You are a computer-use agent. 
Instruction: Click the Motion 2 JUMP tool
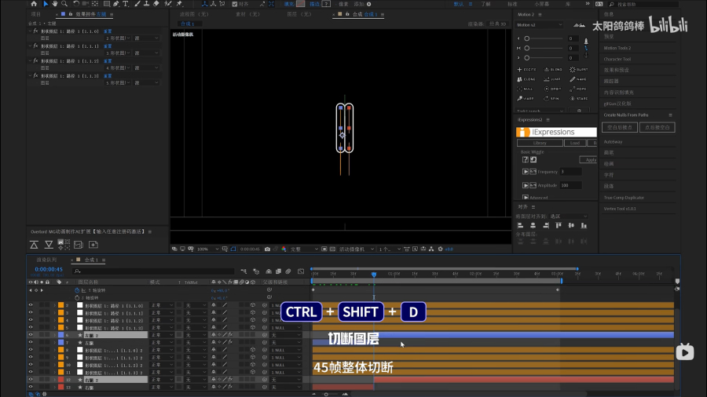click(552, 79)
